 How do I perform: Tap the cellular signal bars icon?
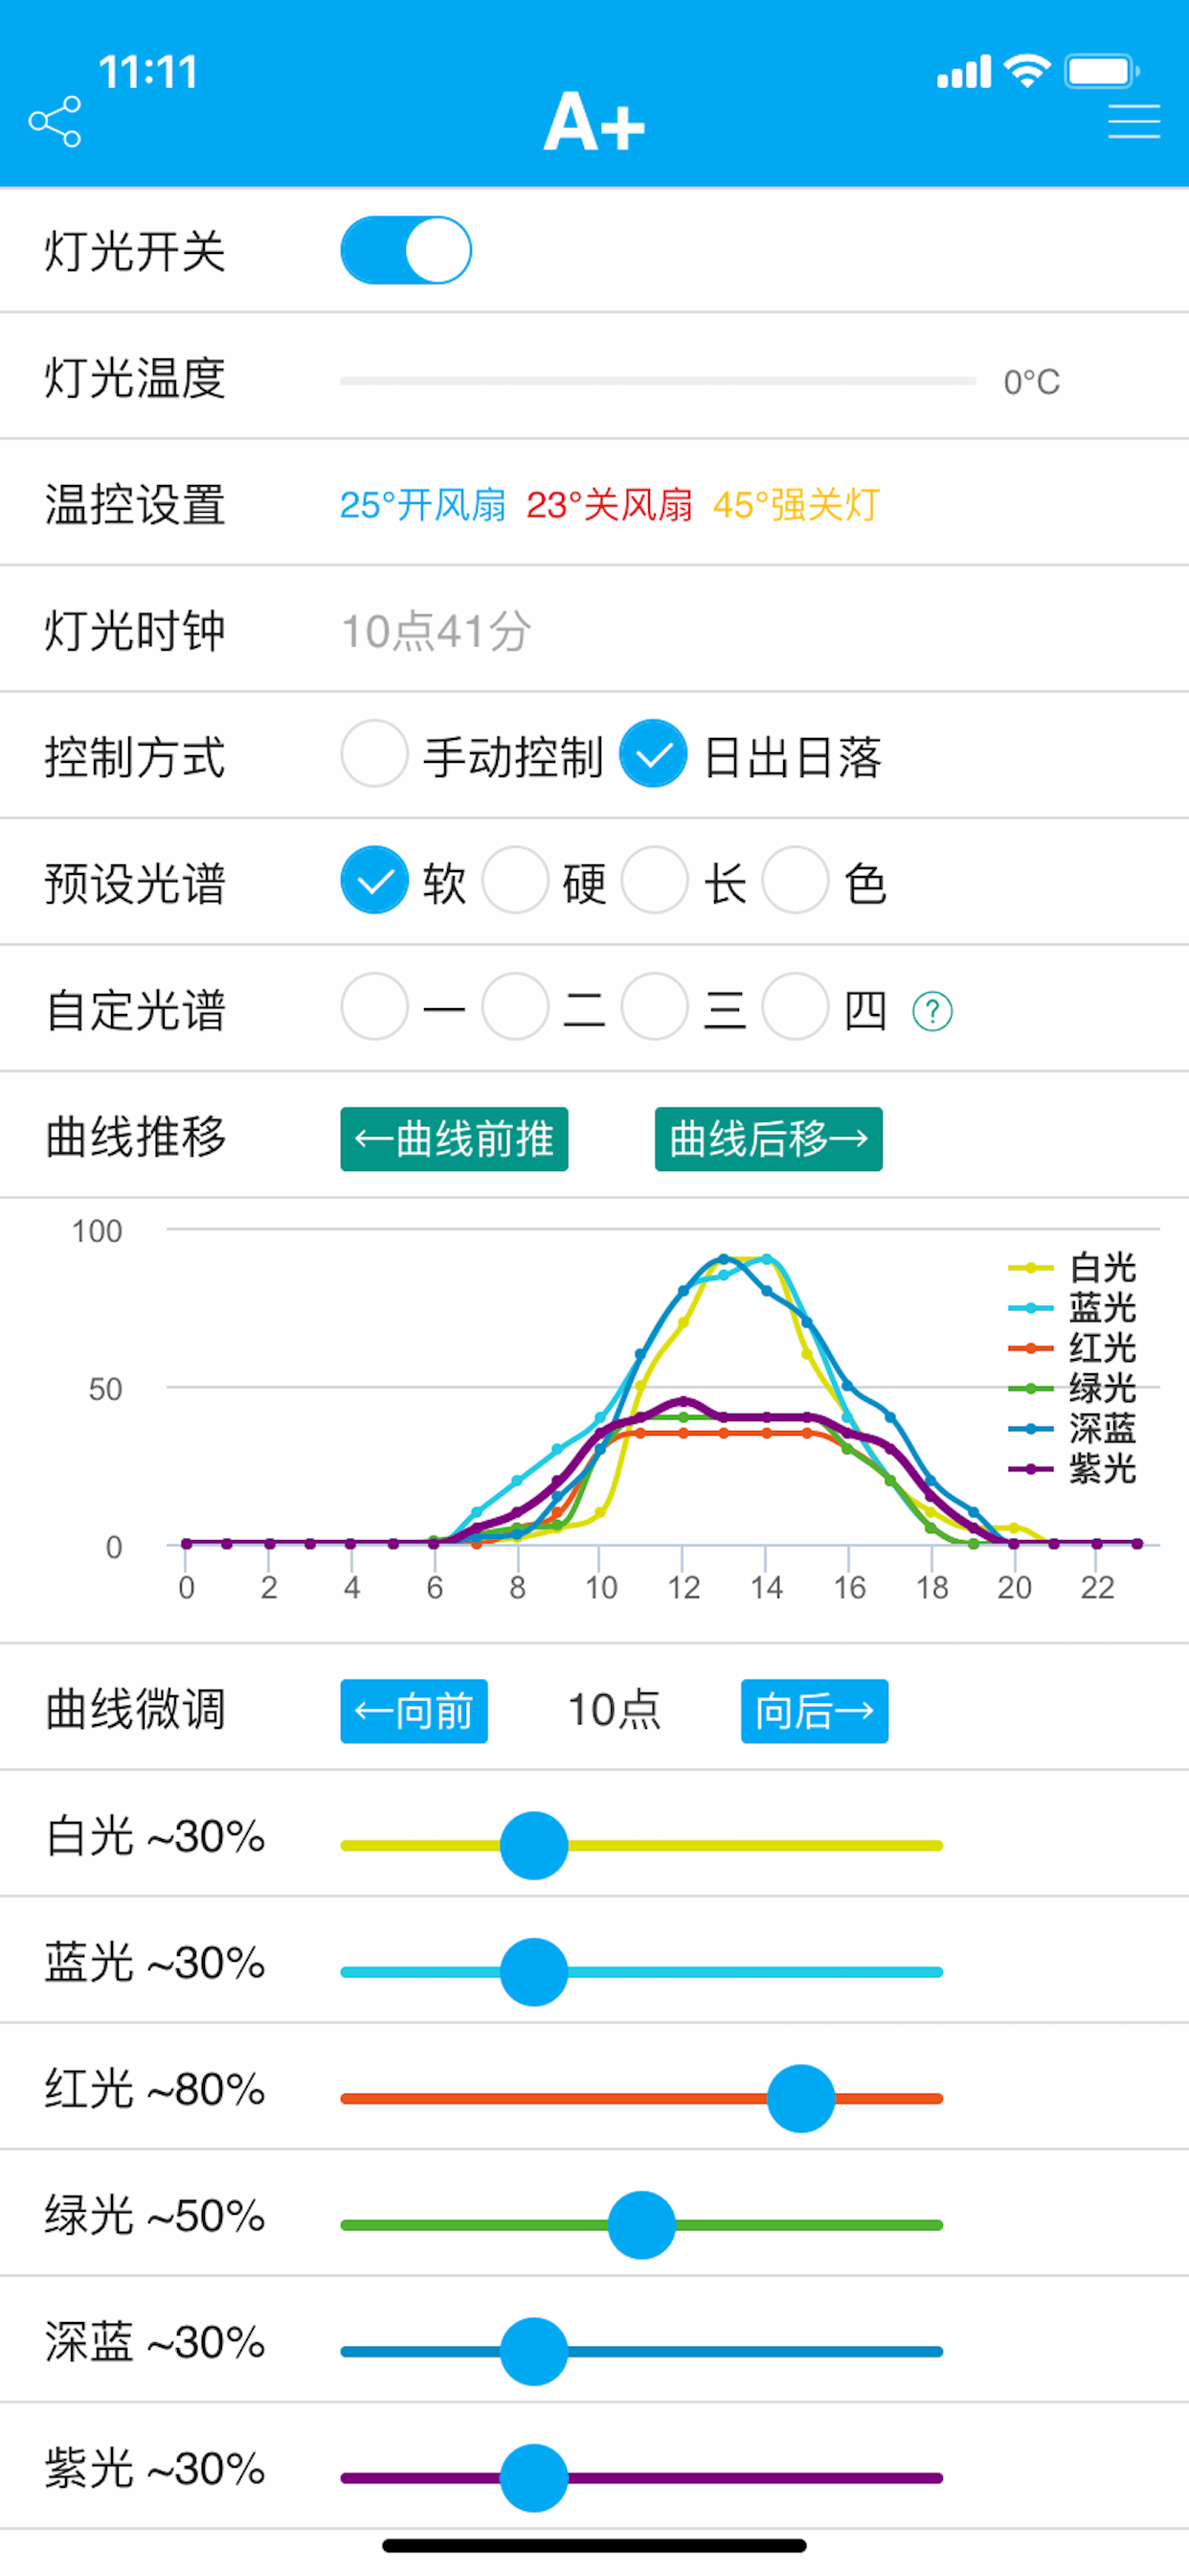964,72
